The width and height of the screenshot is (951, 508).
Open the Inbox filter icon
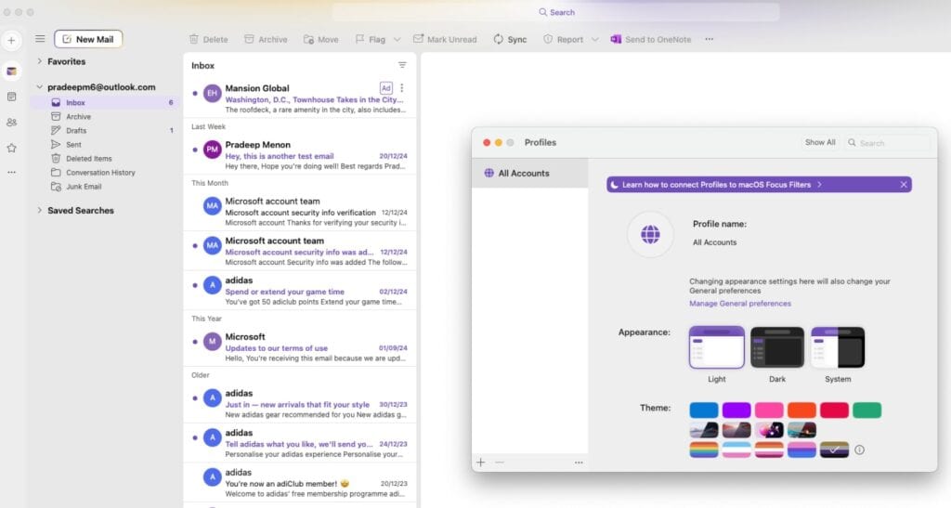click(402, 65)
